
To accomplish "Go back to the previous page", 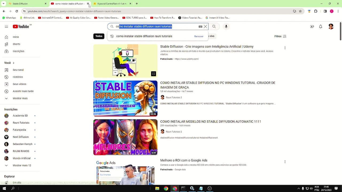I will tap(4, 11).
